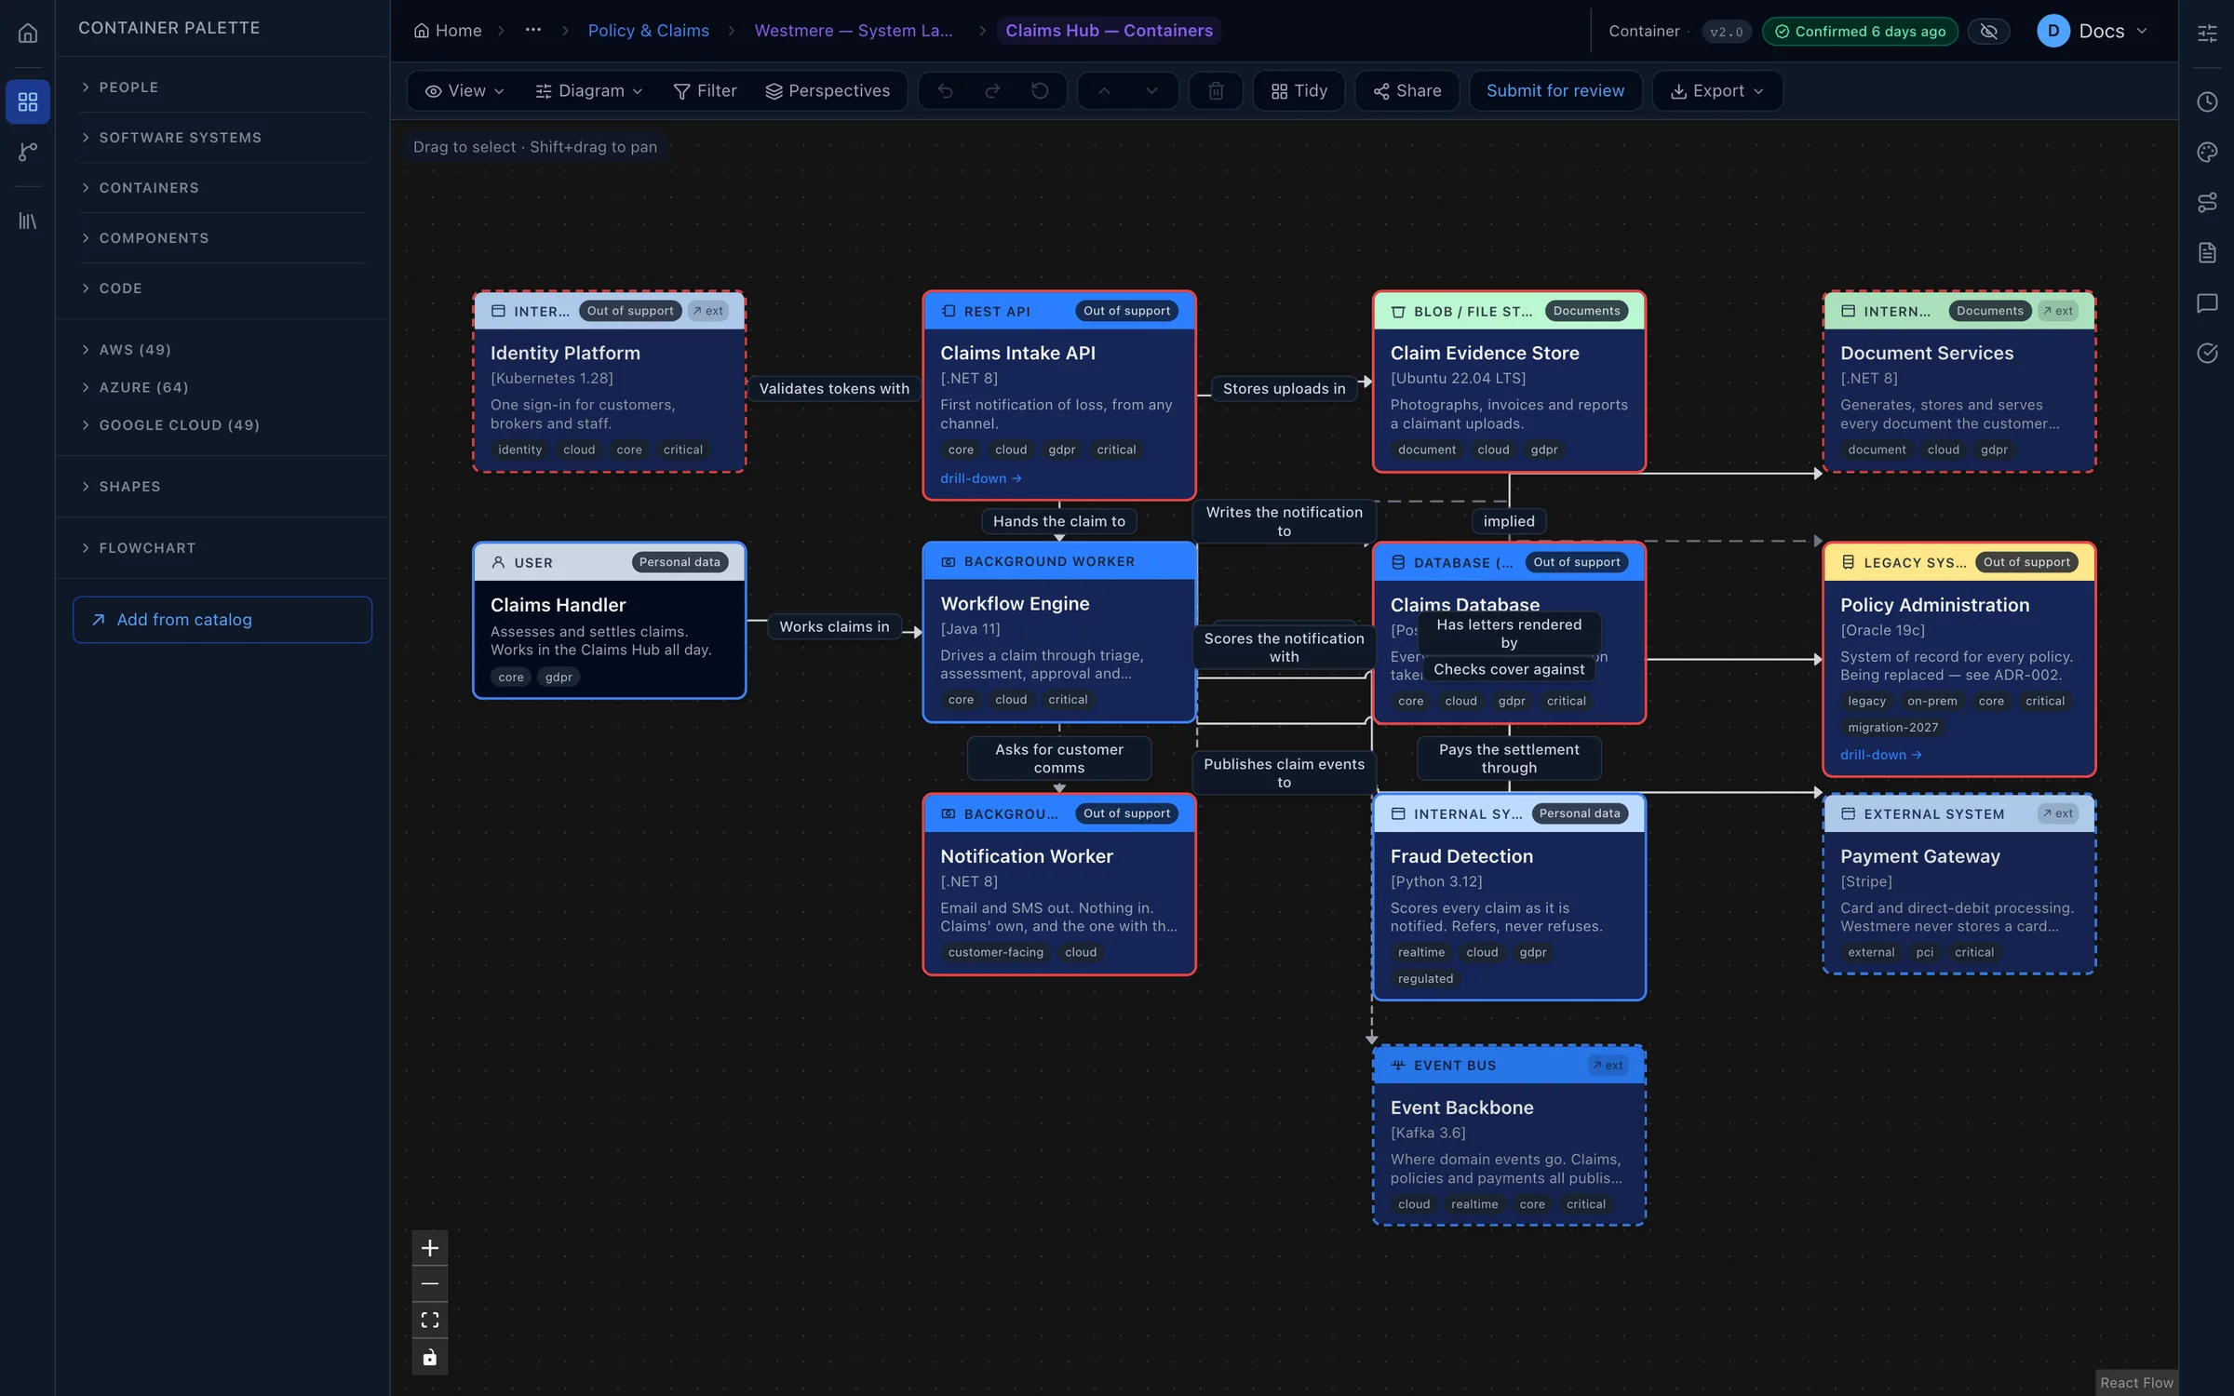
Task: Open the comments speech bubble icon
Action: tap(2207, 302)
